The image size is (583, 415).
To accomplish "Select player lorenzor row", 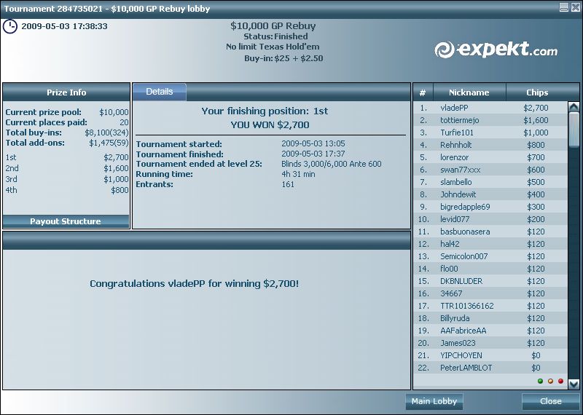I will click(490, 157).
